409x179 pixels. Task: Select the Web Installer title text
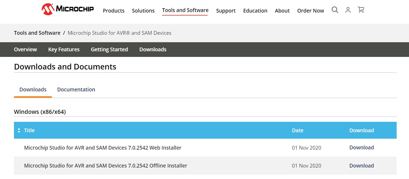click(103, 148)
